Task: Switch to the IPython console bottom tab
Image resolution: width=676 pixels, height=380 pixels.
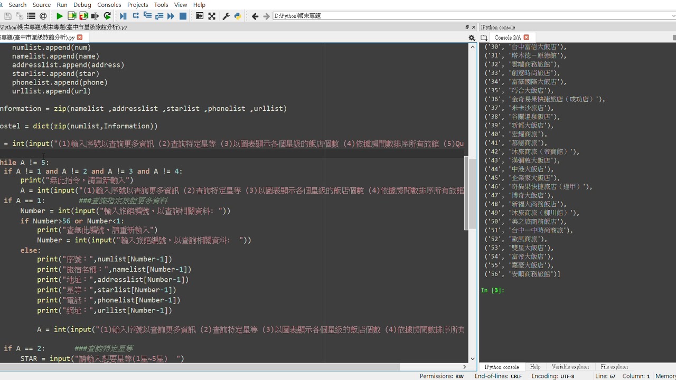Action: pyautogui.click(x=502, y=367)
